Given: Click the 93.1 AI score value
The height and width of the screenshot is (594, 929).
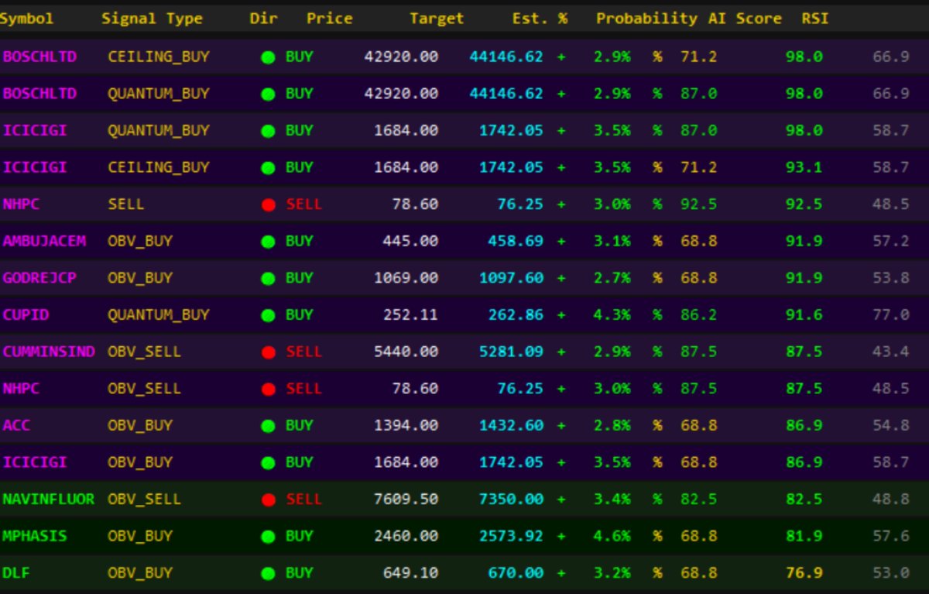Looking at the screenshot, I should [x=804, y=167].
